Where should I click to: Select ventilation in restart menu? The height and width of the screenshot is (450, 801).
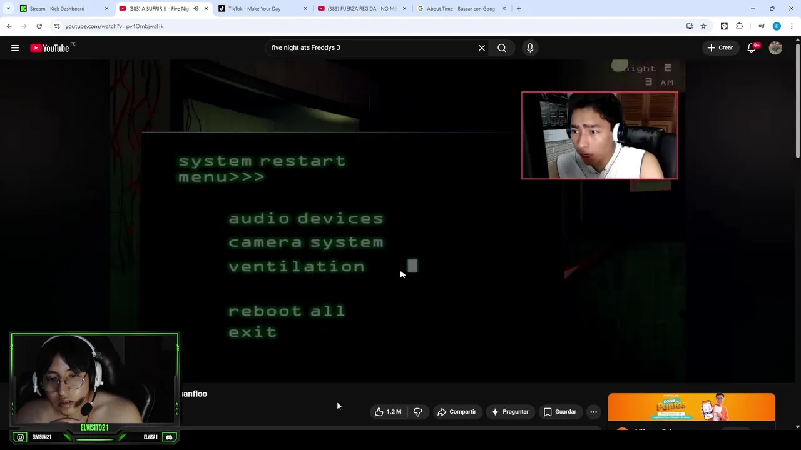coord(297,267)
